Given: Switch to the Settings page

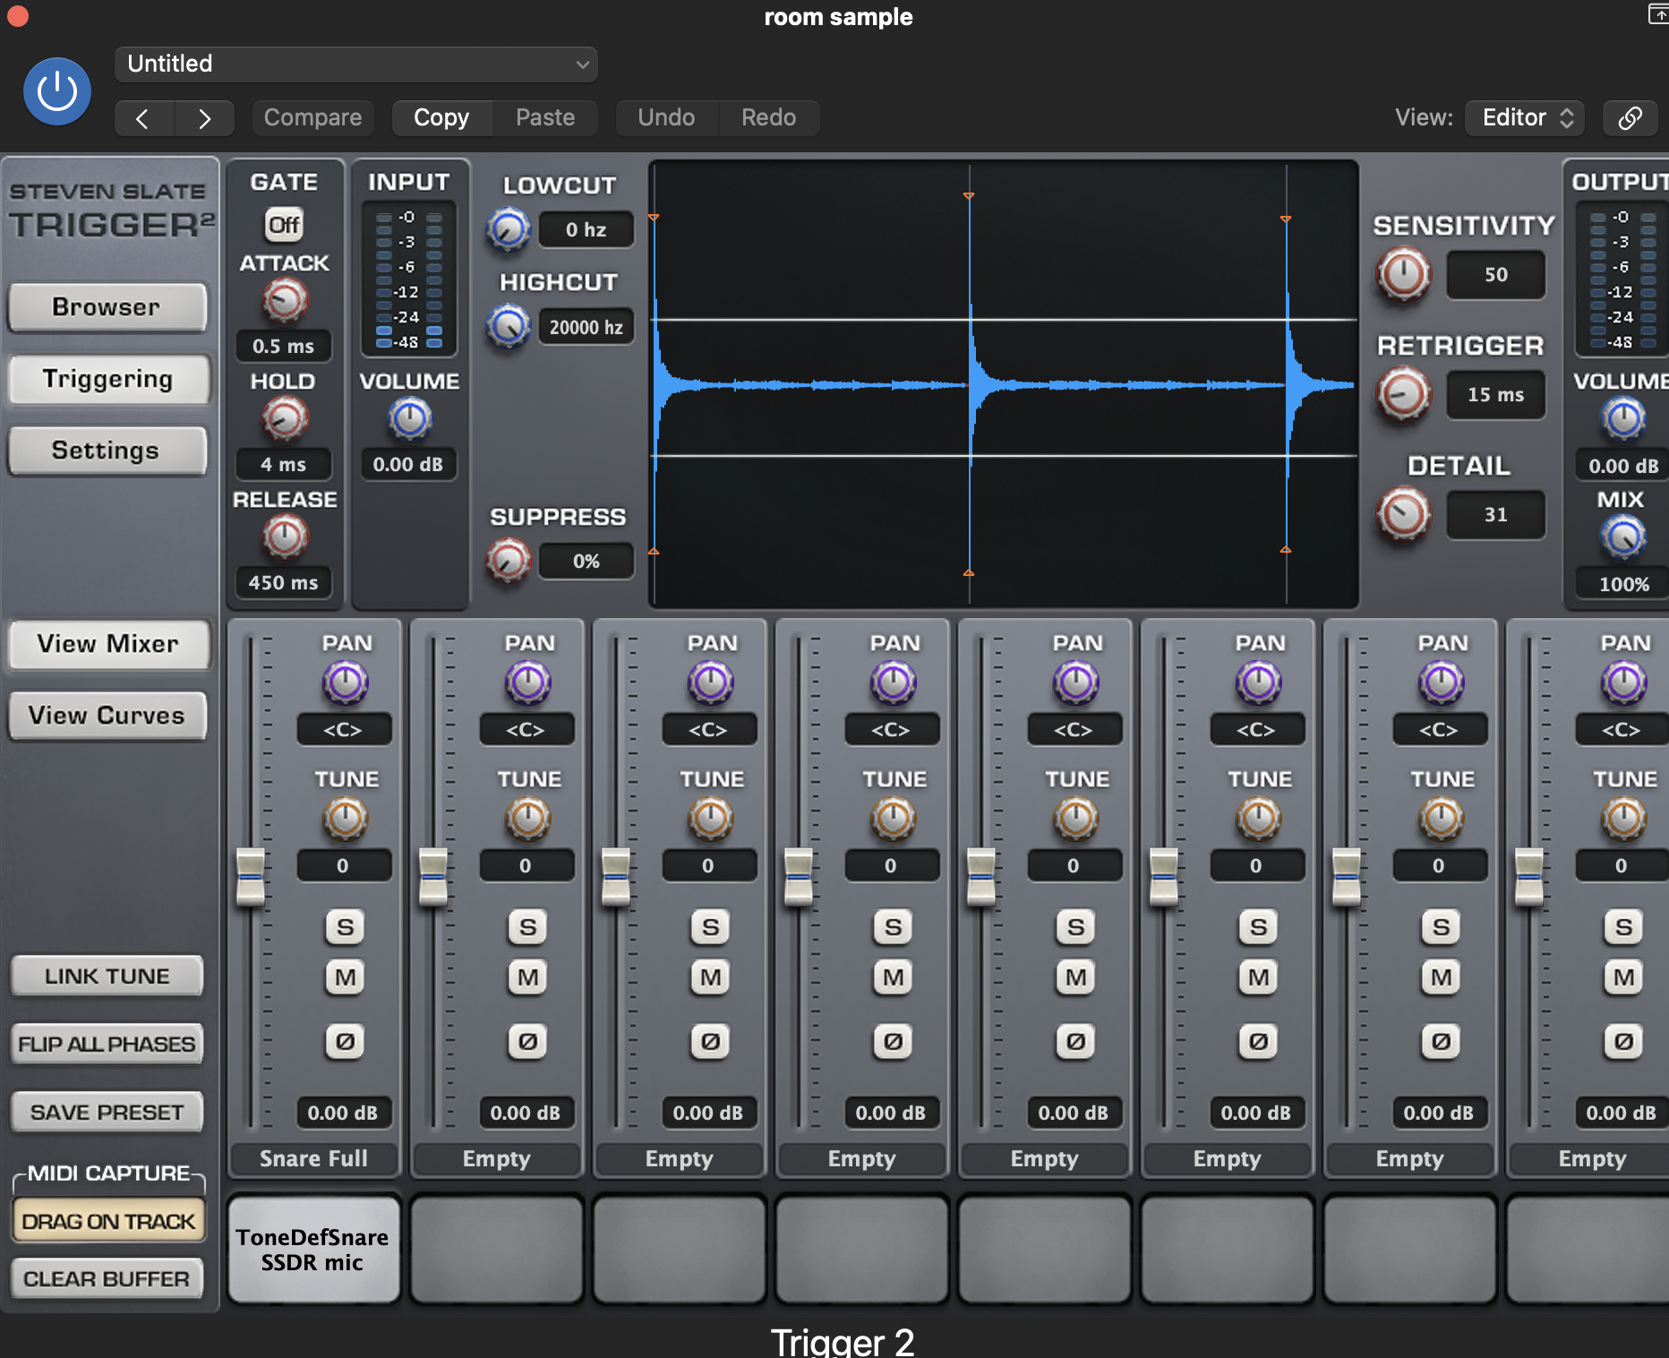Looking at the screenshot, I should (107, 451).
